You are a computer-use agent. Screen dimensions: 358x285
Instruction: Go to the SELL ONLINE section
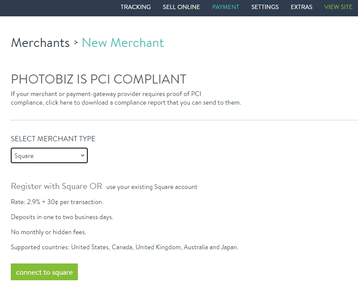pos(181,7)
